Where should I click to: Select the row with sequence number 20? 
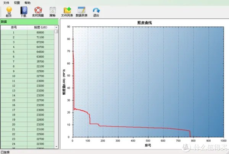14,124
